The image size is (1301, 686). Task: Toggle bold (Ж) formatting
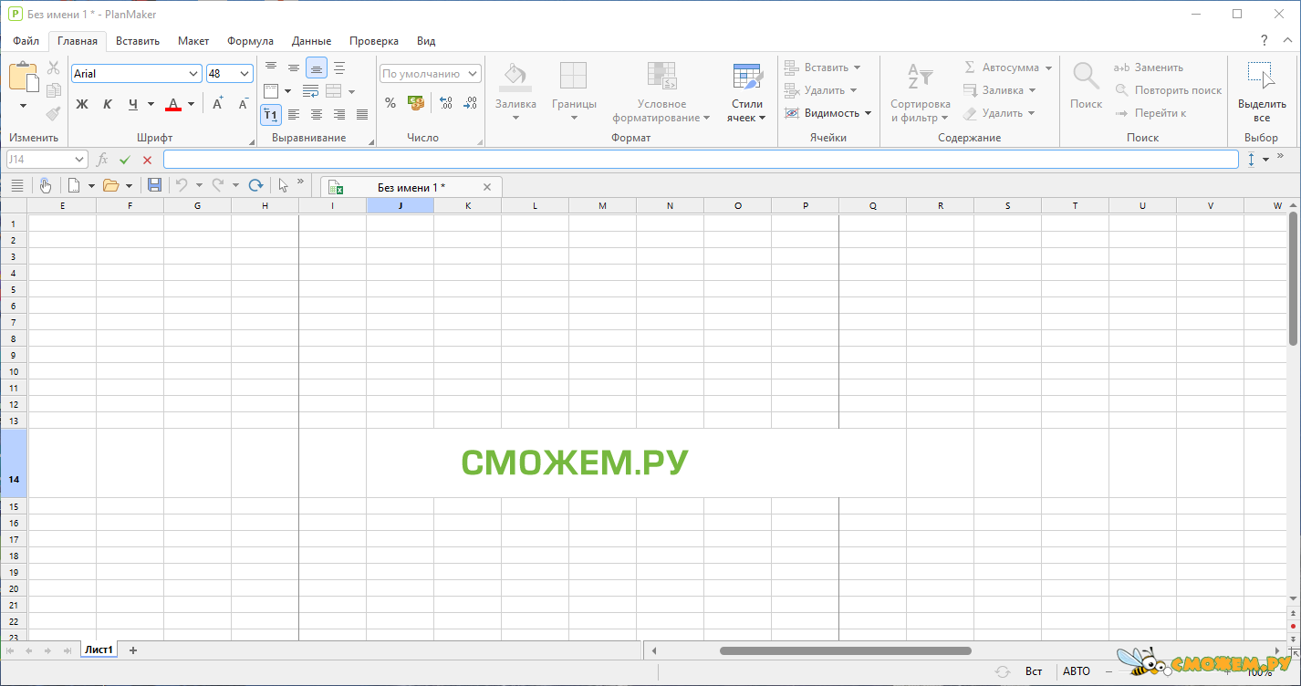click(x=82, y=104)
